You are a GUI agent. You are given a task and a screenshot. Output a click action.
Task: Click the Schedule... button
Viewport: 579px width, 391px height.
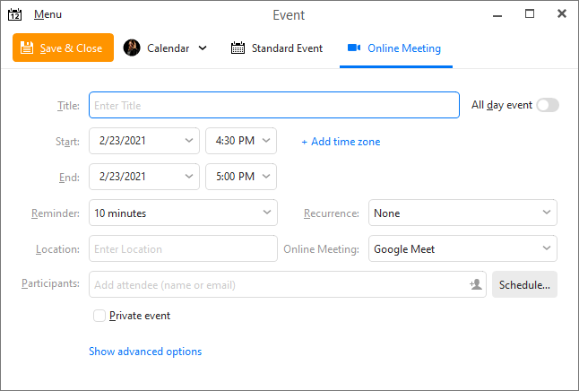pyautogui.click(x=524, y=284)
